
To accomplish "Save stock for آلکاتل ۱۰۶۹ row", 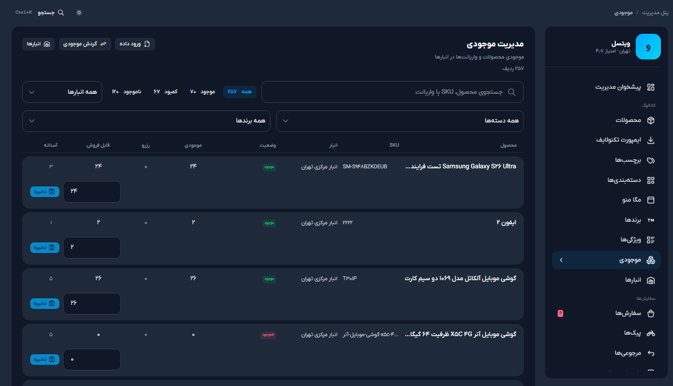I will (x=45, y=303).
